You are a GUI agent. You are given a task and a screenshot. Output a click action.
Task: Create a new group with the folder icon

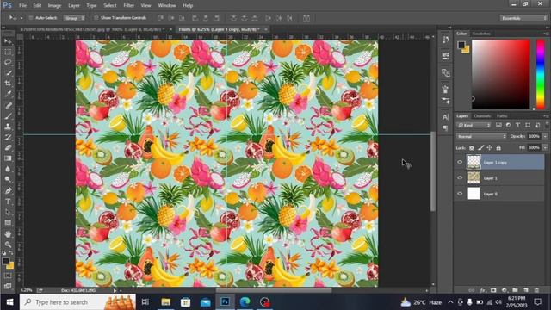[x=515, y=290]
